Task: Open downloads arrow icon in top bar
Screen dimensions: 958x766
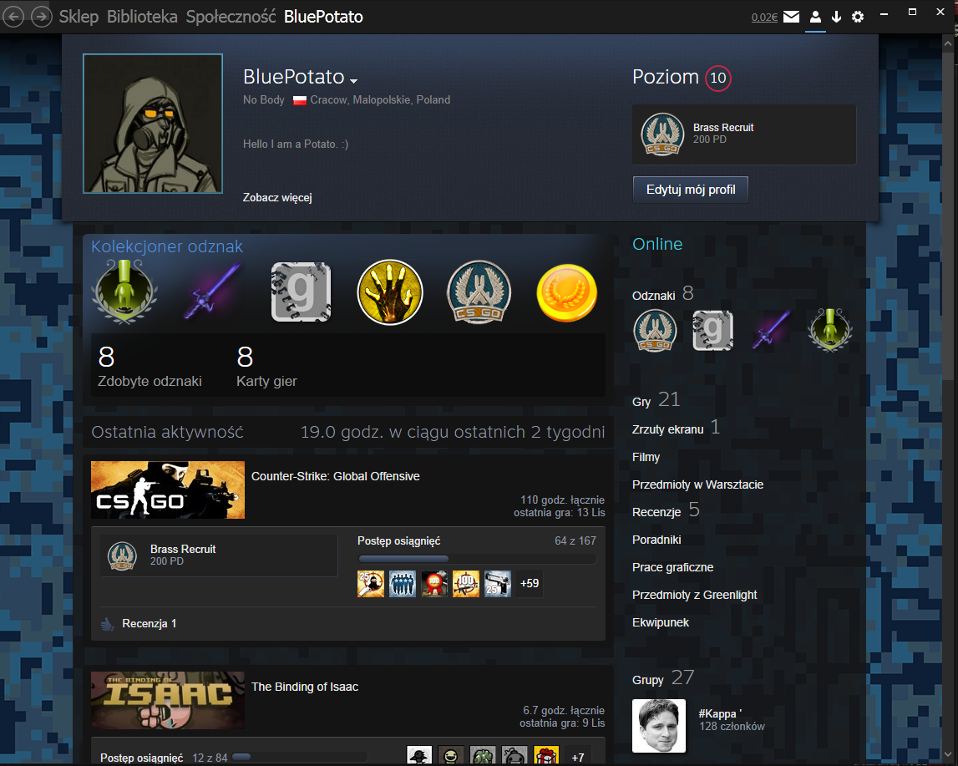Action: coord(836,17)
